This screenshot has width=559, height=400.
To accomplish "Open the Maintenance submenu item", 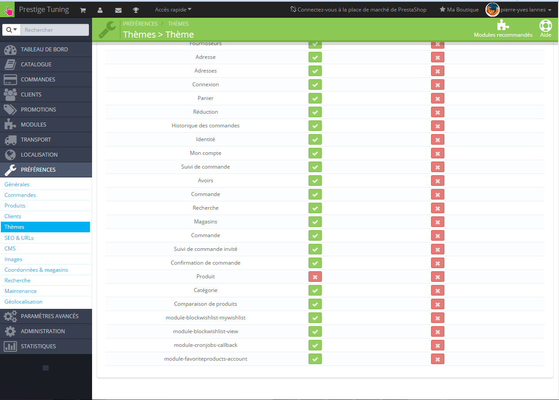I will [x=20, y=291].
